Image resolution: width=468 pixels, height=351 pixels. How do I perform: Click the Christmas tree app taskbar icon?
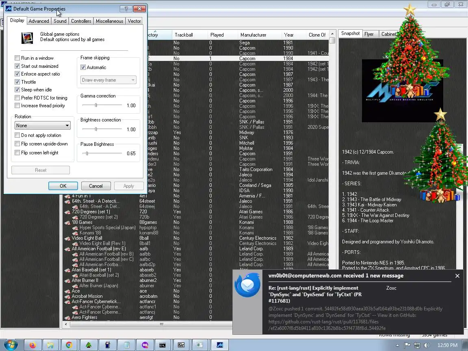point(89,345)
